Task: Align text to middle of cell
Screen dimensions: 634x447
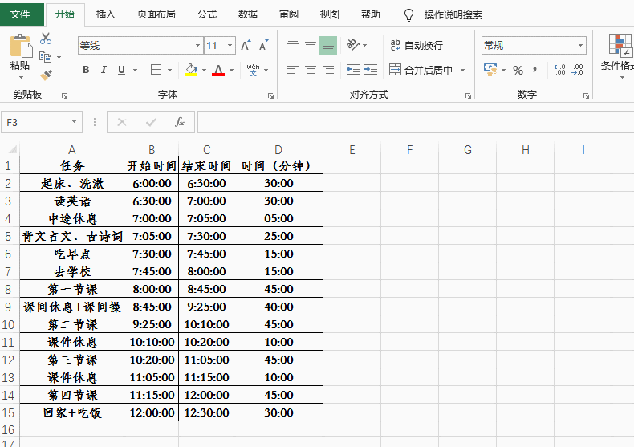Action: click(311, 45)
